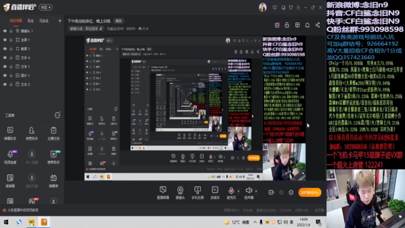Screen dimensions: 405x228
Task: Open the 视频连麦 video co-stream tool
Action: point(10,157)
